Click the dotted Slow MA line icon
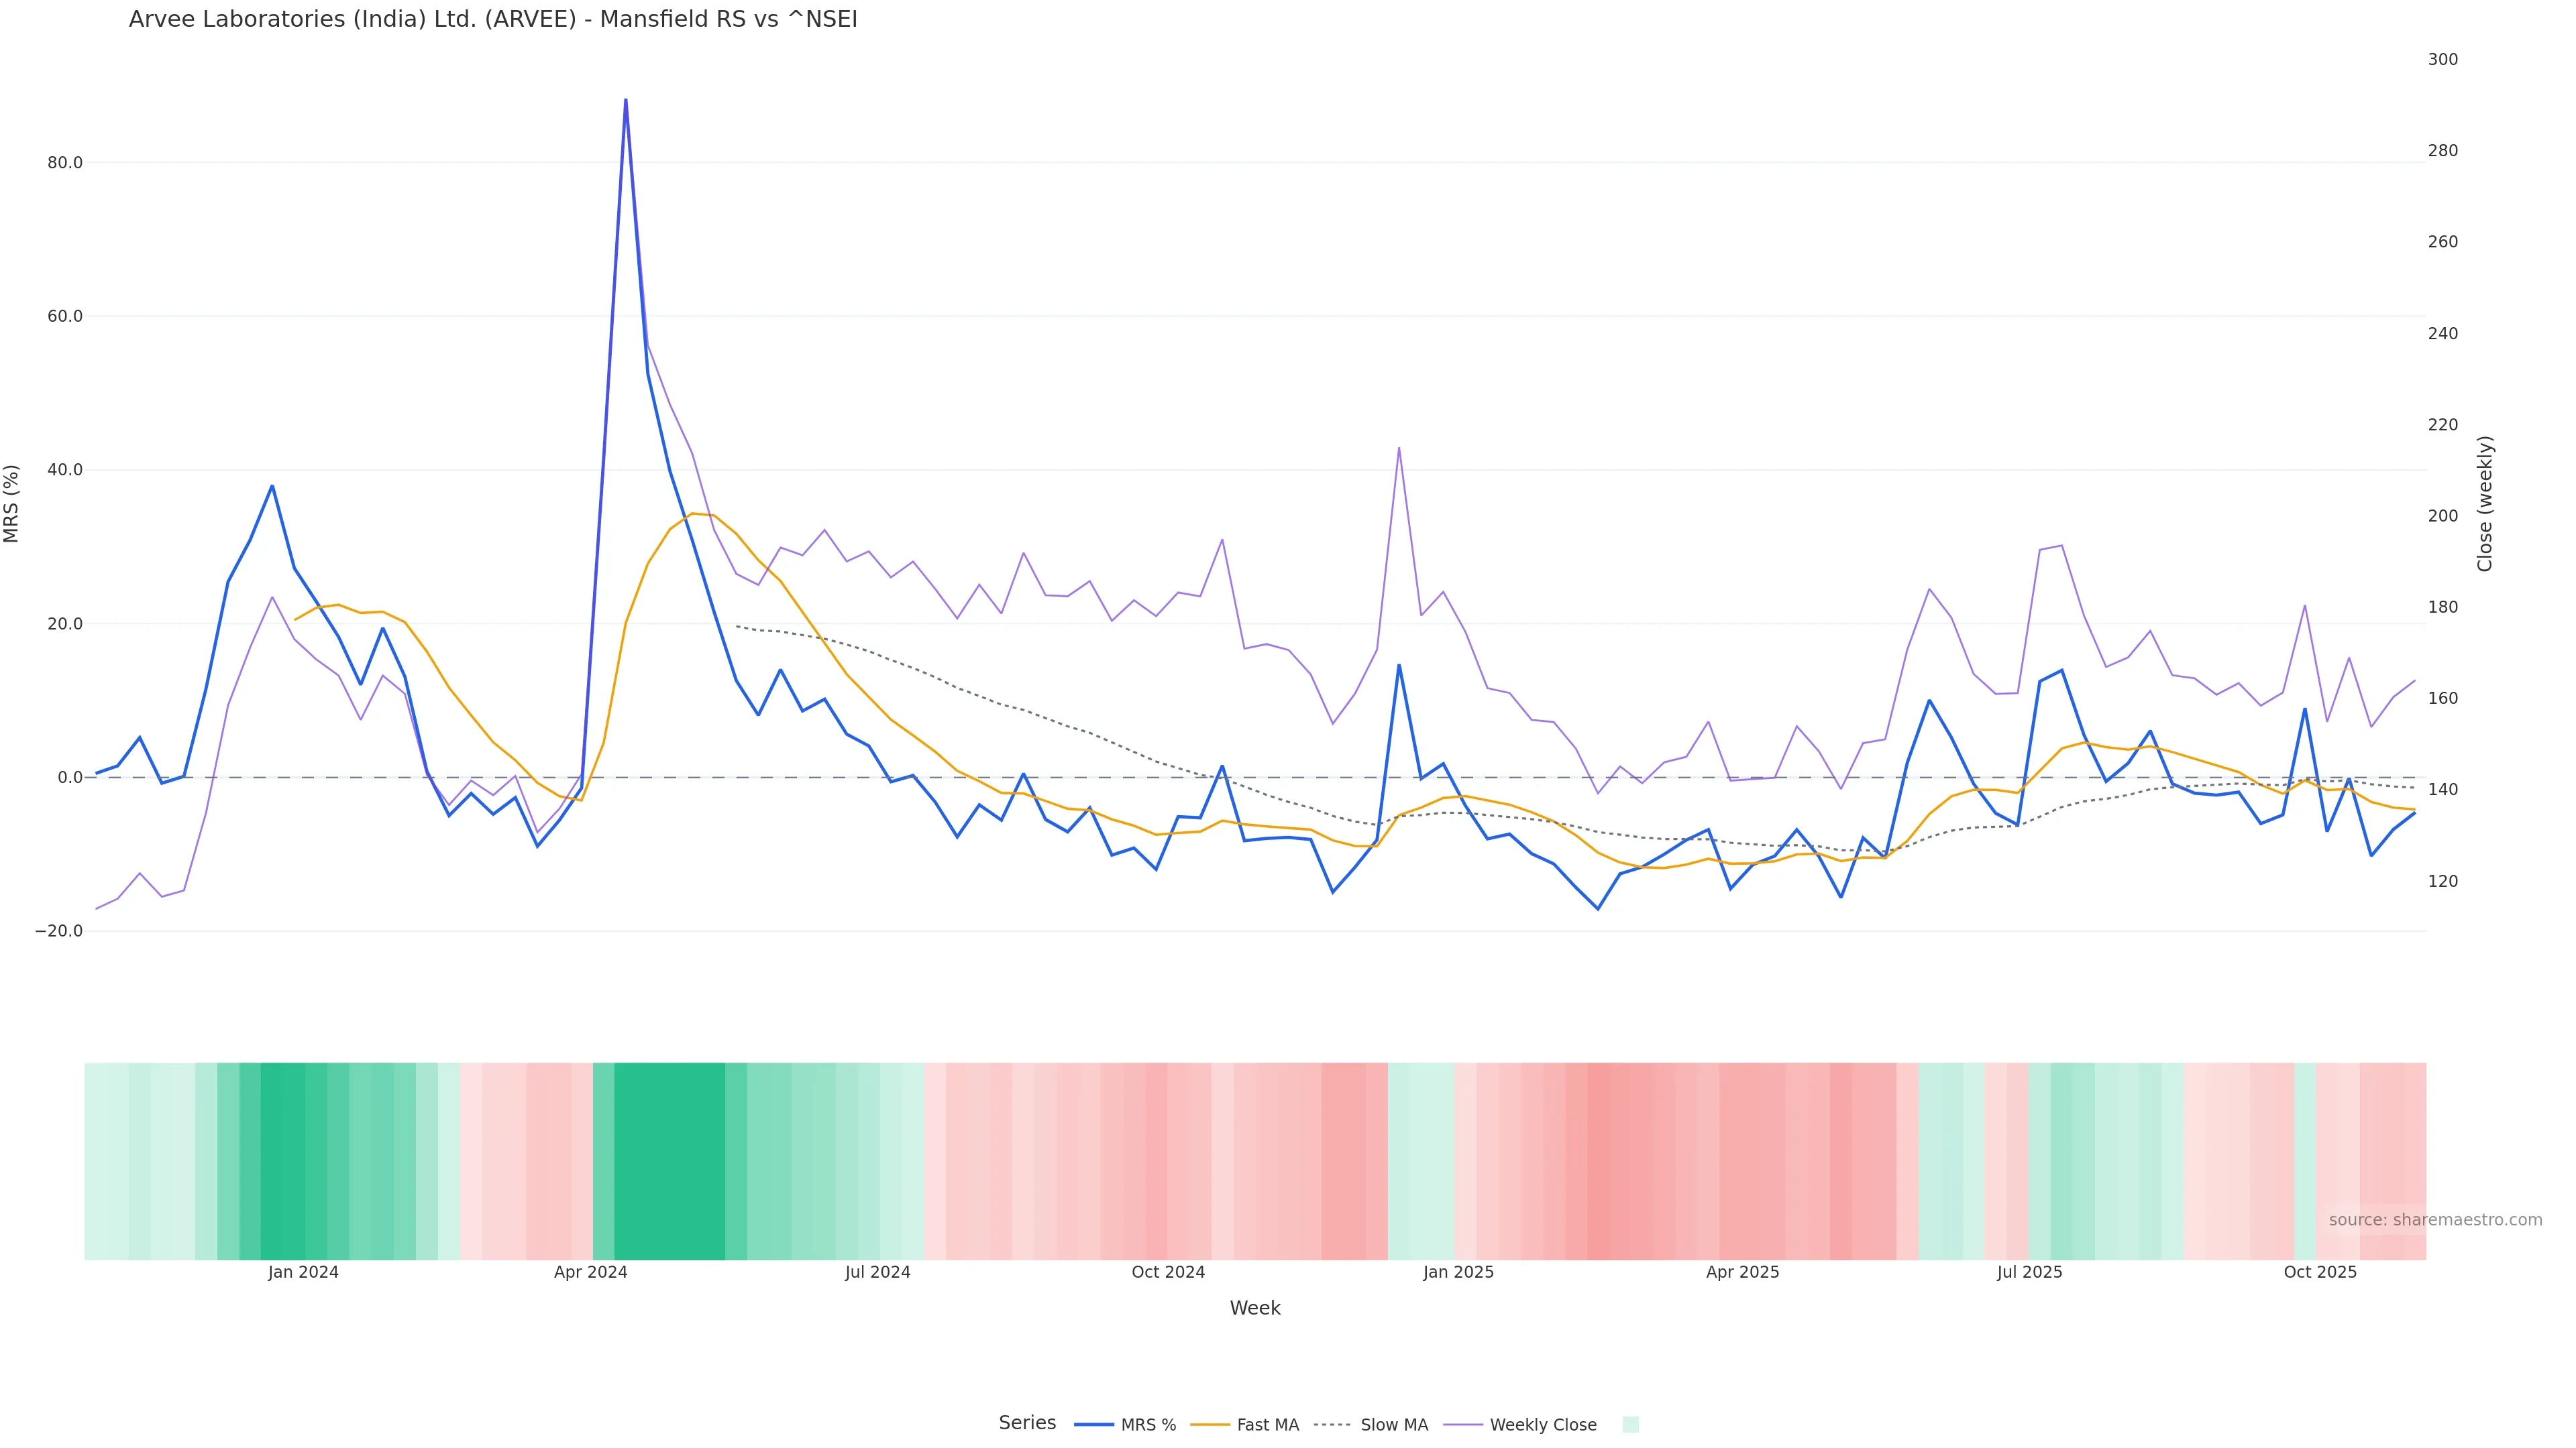This screenshot has width=2576, height=1448. pyautogui.click(x=1332, y=1425)
